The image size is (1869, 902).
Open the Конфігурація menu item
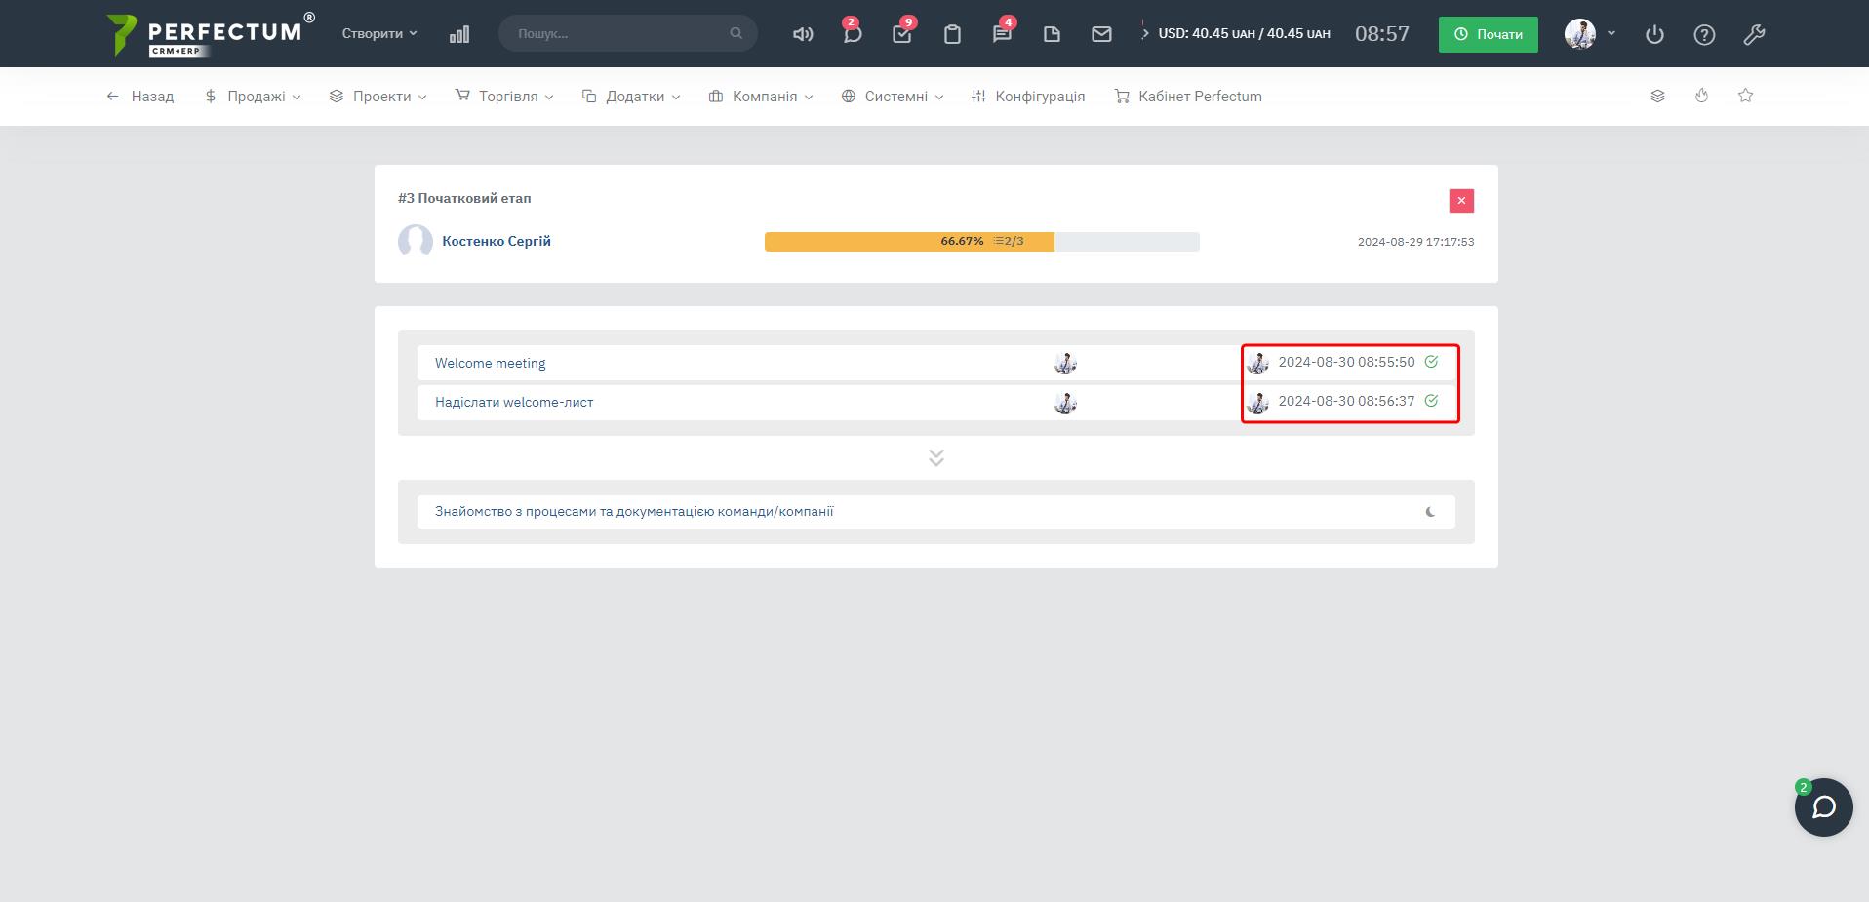click(x=1028, y=97)
